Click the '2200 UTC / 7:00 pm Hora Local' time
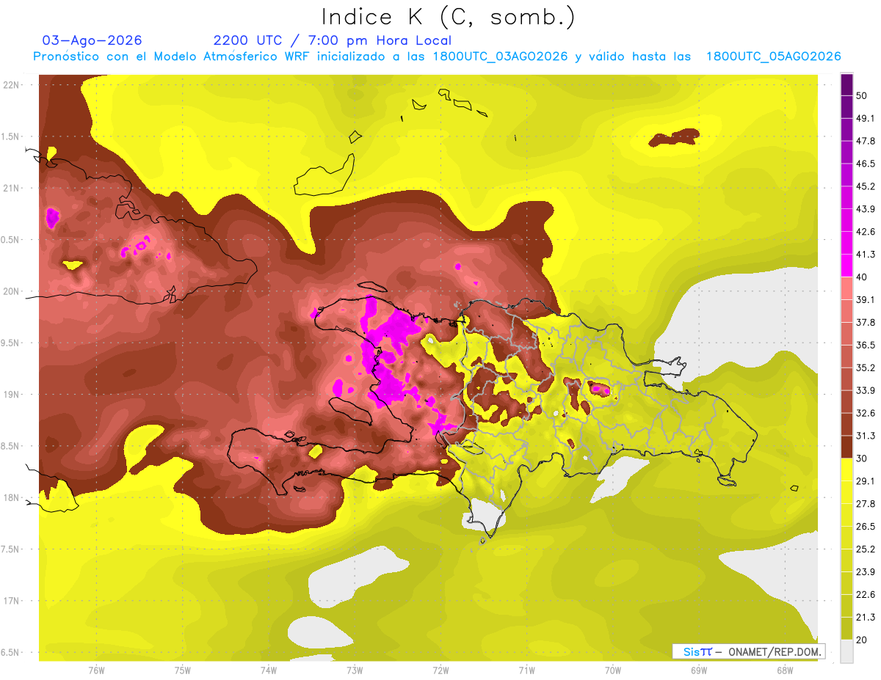881x680 pixels. [x=333, y=41]
